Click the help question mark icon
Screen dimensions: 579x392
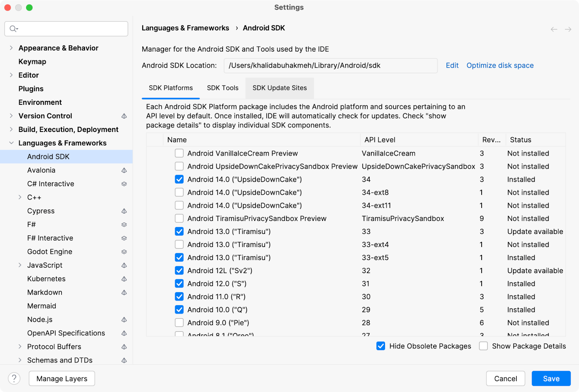click(x=14, y=379)
